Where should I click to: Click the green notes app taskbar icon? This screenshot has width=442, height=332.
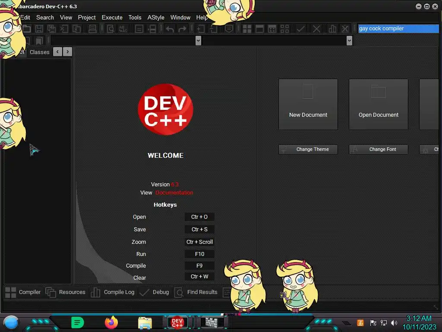click(78, 322)
